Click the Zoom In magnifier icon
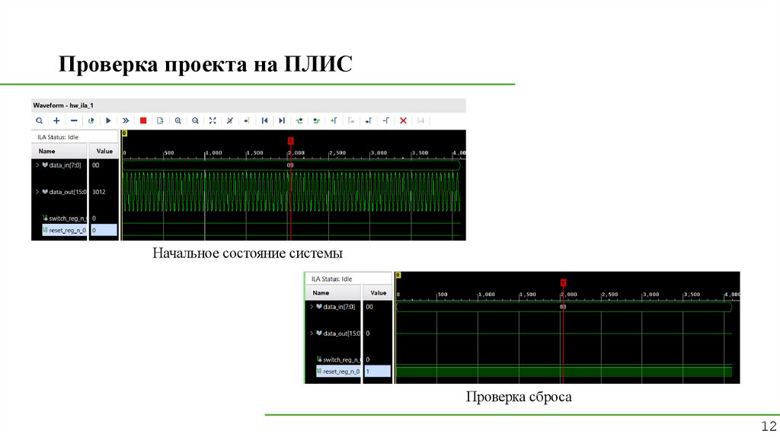Image resolution: width=780 pixels, height=437 pixels. pyautogui.click(x=177, y=120)
